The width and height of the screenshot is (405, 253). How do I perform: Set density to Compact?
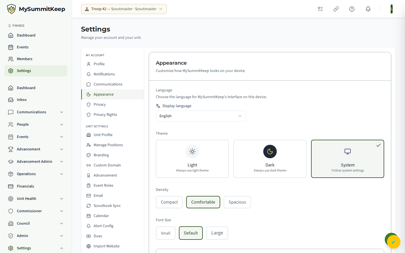(169, 202)
